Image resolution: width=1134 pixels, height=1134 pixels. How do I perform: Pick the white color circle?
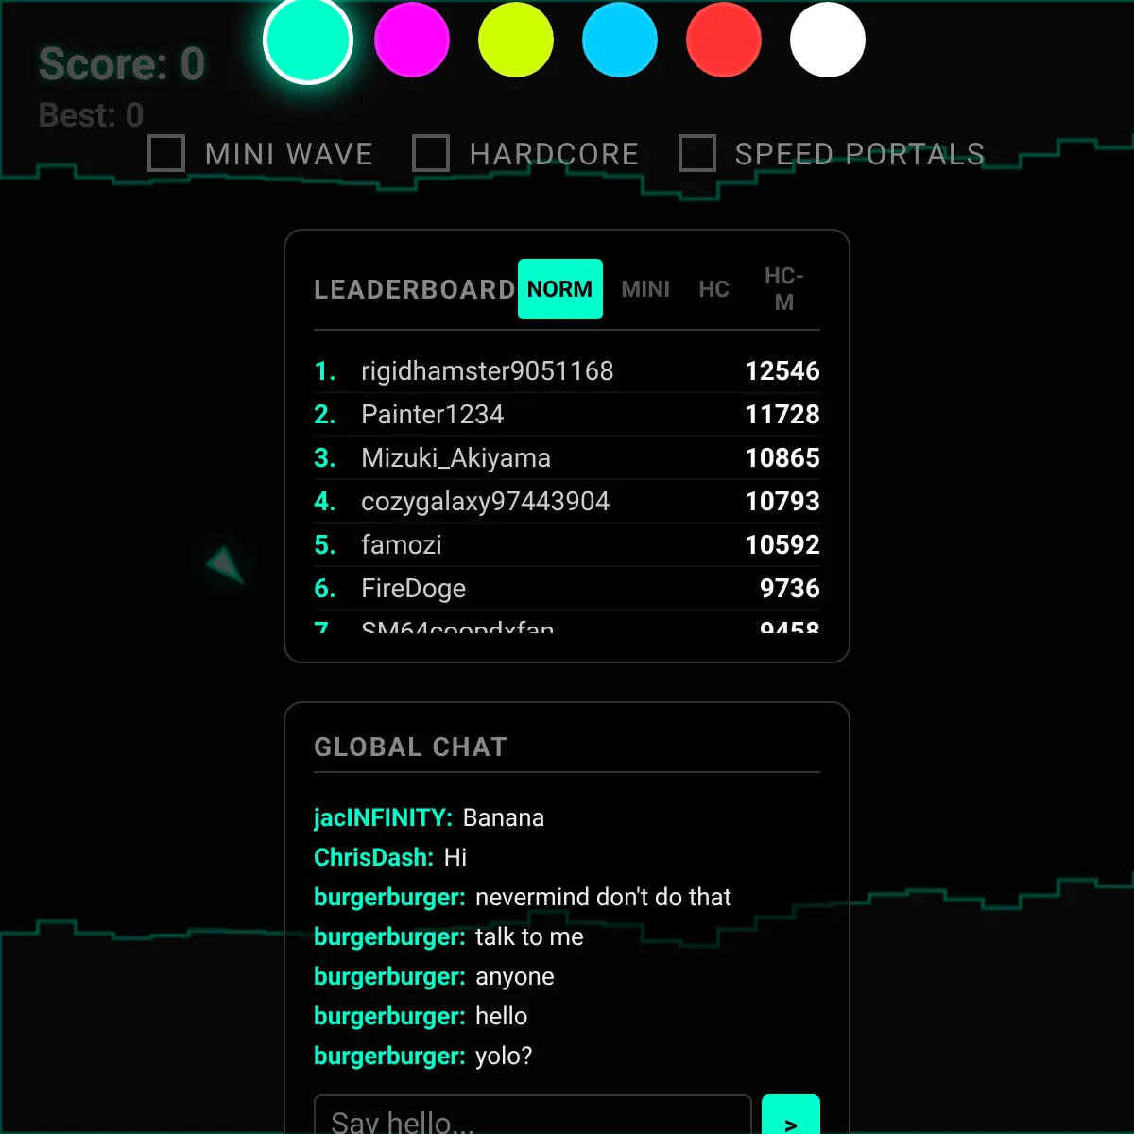[828, 41]
